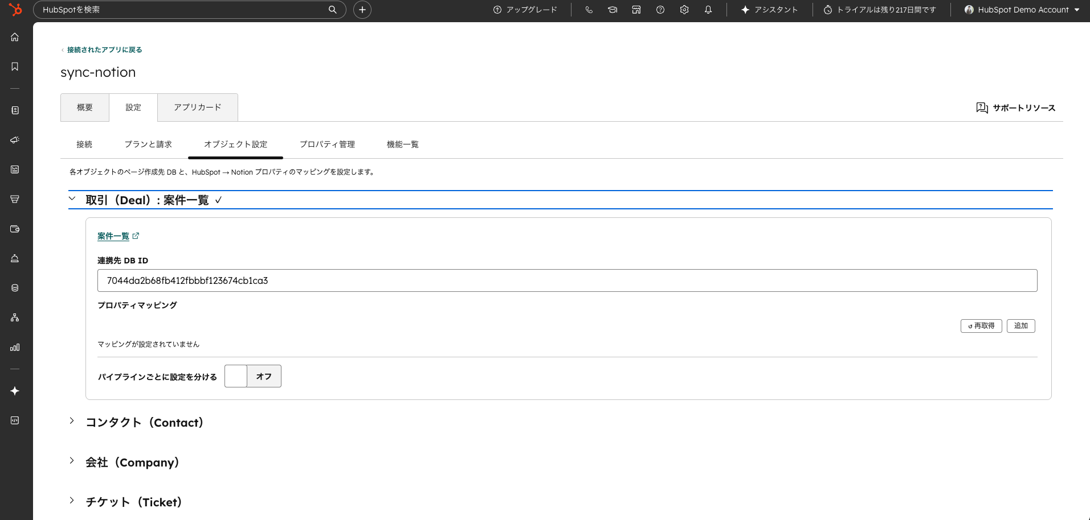
Task: Toggle パイプラインごとに設定を分ける switch
Action: click(x=253, y=376)
